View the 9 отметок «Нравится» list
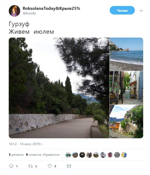Screen dimensions: 150x175 pyautogui.click(x=43, y=155)
